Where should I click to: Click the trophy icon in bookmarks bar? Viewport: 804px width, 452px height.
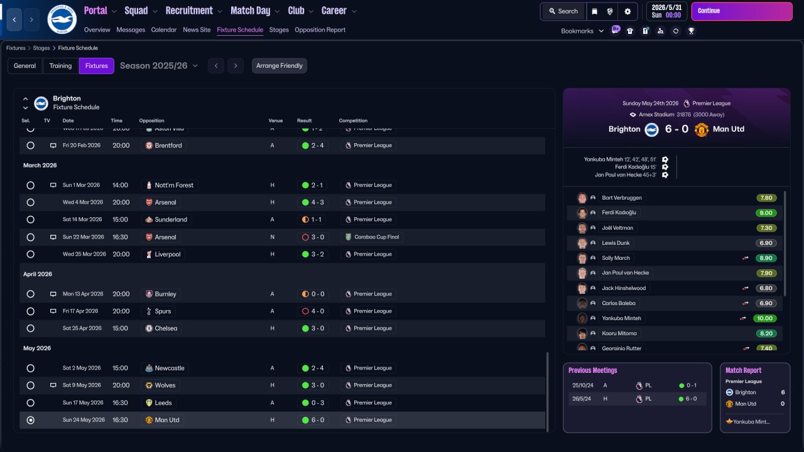[x=691, y=31]
